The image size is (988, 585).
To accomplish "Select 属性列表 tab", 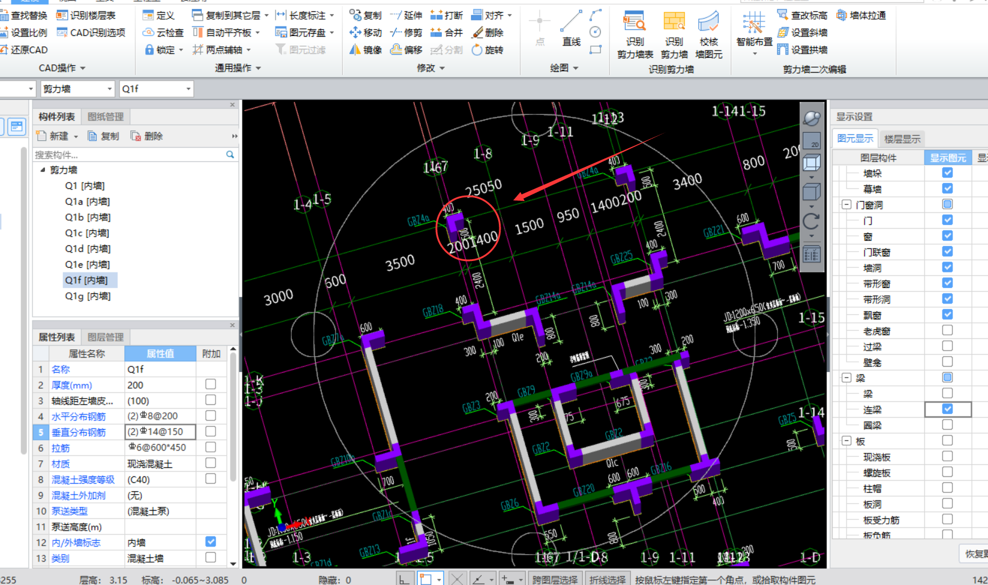I will click(x=57, y=337).
